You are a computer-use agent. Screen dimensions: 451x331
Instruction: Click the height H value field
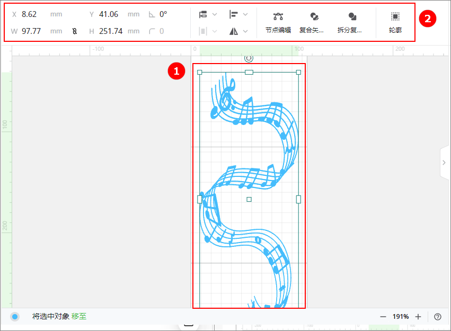coord(110,31)
